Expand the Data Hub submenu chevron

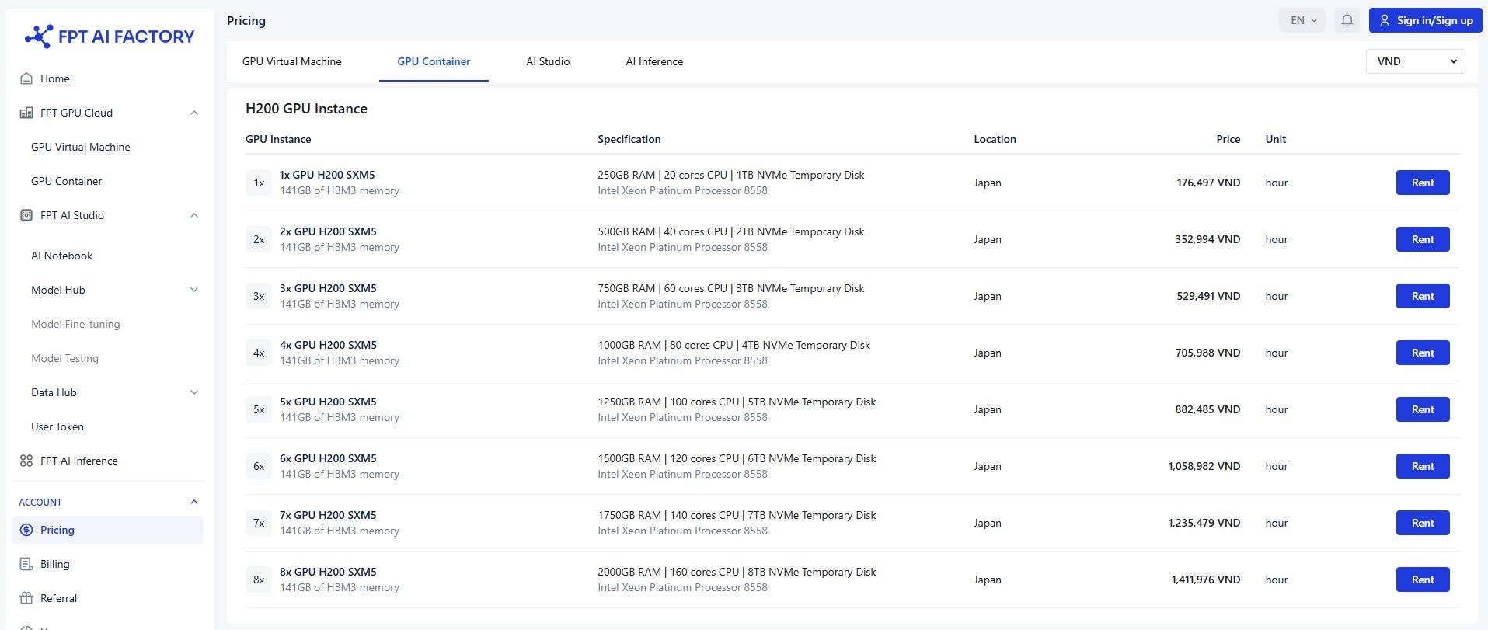point(194,392)
